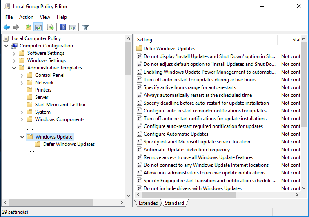Select Defer Windows Updates in the tree
The height and width of the screenshot is (217, 309).
69,144
